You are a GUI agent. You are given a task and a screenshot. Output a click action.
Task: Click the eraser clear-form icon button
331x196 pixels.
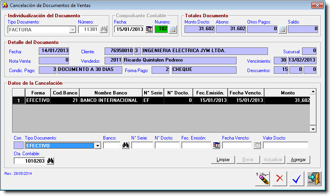coord(262,179)
